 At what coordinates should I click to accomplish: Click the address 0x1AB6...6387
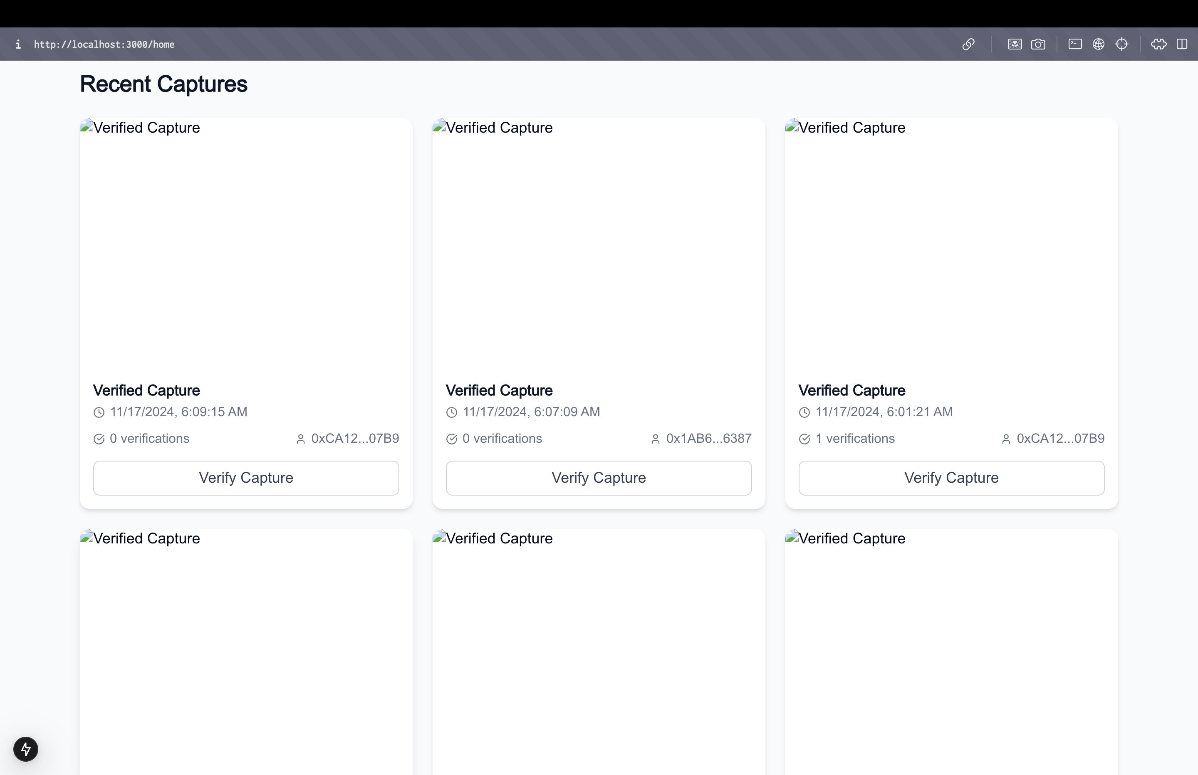coord(709,438)
